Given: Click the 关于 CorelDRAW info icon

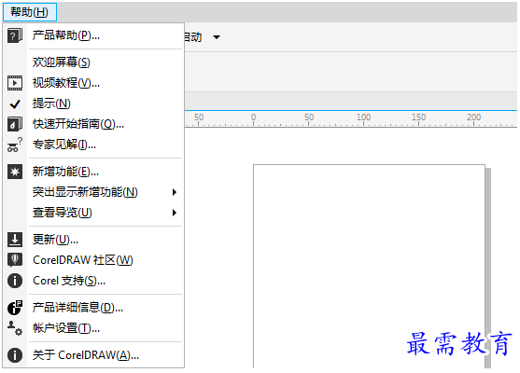Looking at the screenshot, I should [15, 355].
